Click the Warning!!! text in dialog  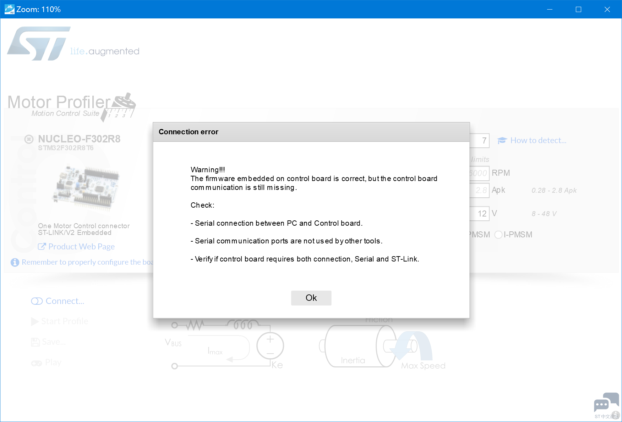[208, 170]
